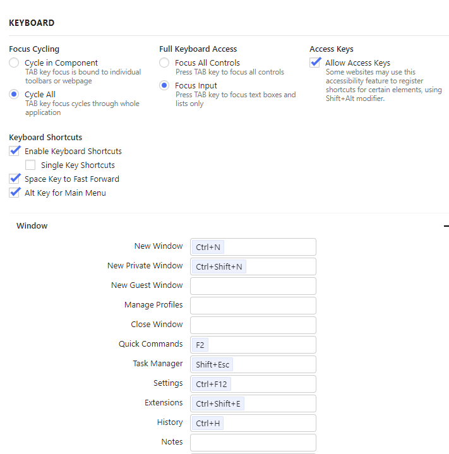
Task: Click the Close Window shortcut input
Action: 253,325
